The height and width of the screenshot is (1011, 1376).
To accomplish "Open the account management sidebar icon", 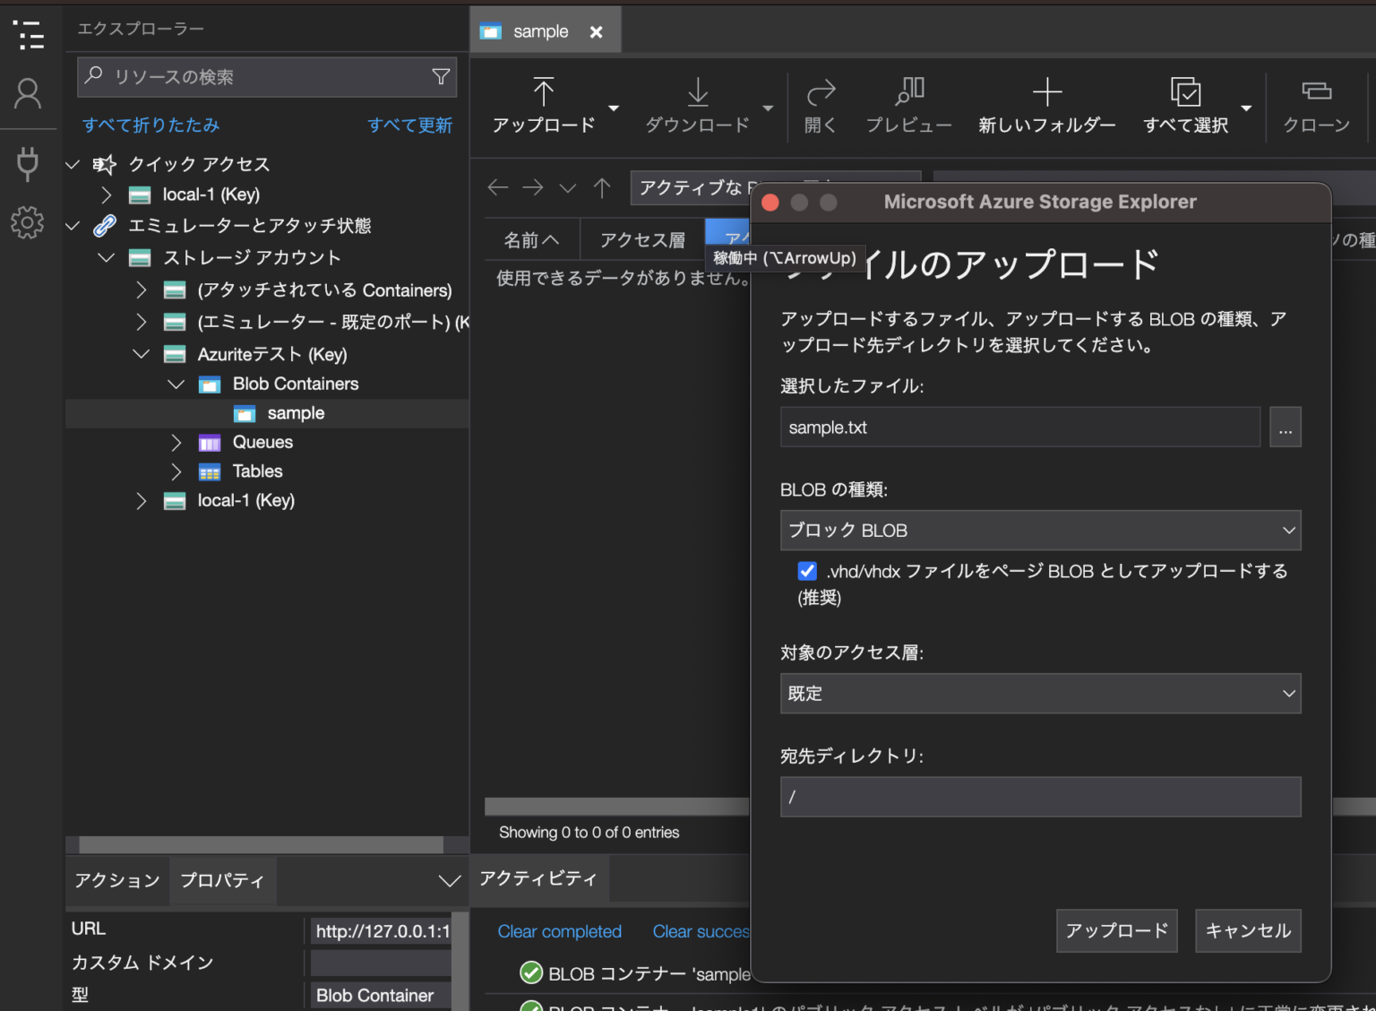I will click(x=27, y=92).
